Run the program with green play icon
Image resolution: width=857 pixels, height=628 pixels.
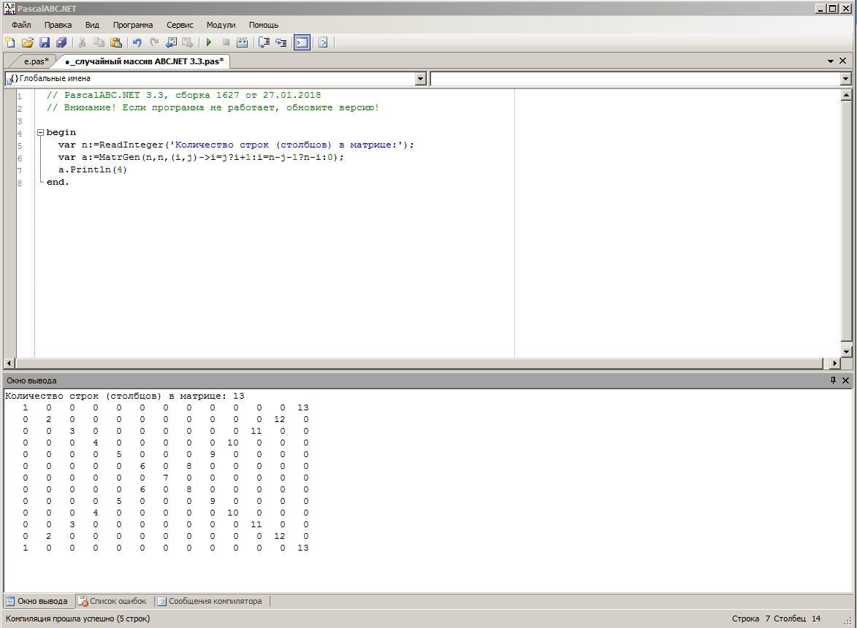209,42
